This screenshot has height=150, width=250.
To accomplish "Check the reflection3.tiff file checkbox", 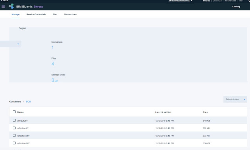I will 14,143.
